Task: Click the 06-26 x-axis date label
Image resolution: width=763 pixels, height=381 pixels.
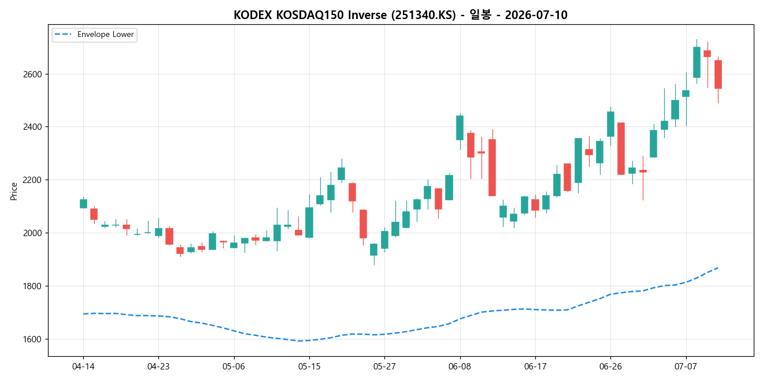Action: [610, 367]
